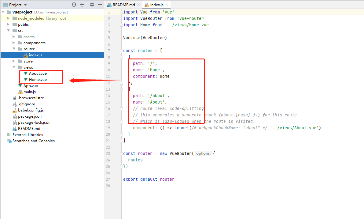The image size is (364, 219).
Task: Select README.md in the project tree
Action: click(29, 128)
